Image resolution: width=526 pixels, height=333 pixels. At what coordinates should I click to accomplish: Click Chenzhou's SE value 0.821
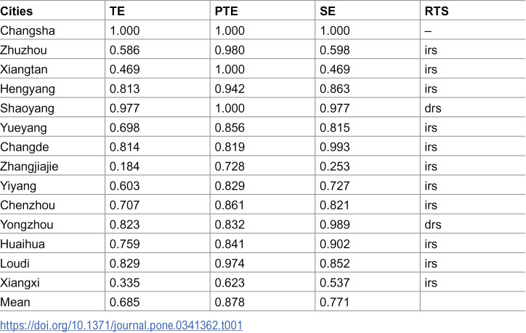click(x=334, y=205)
